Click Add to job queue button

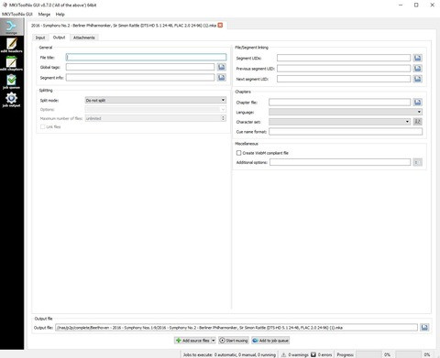[270, 341]
